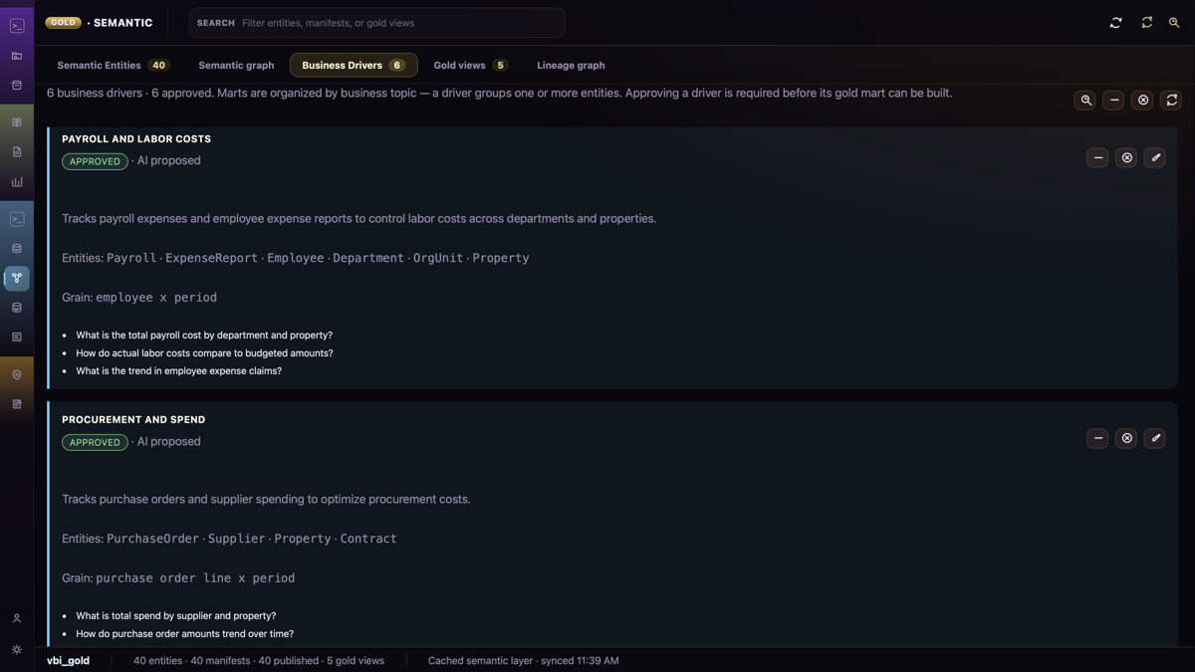
Task: Open the bar chart icon in the sidebar
Action: tap(17, 182)
